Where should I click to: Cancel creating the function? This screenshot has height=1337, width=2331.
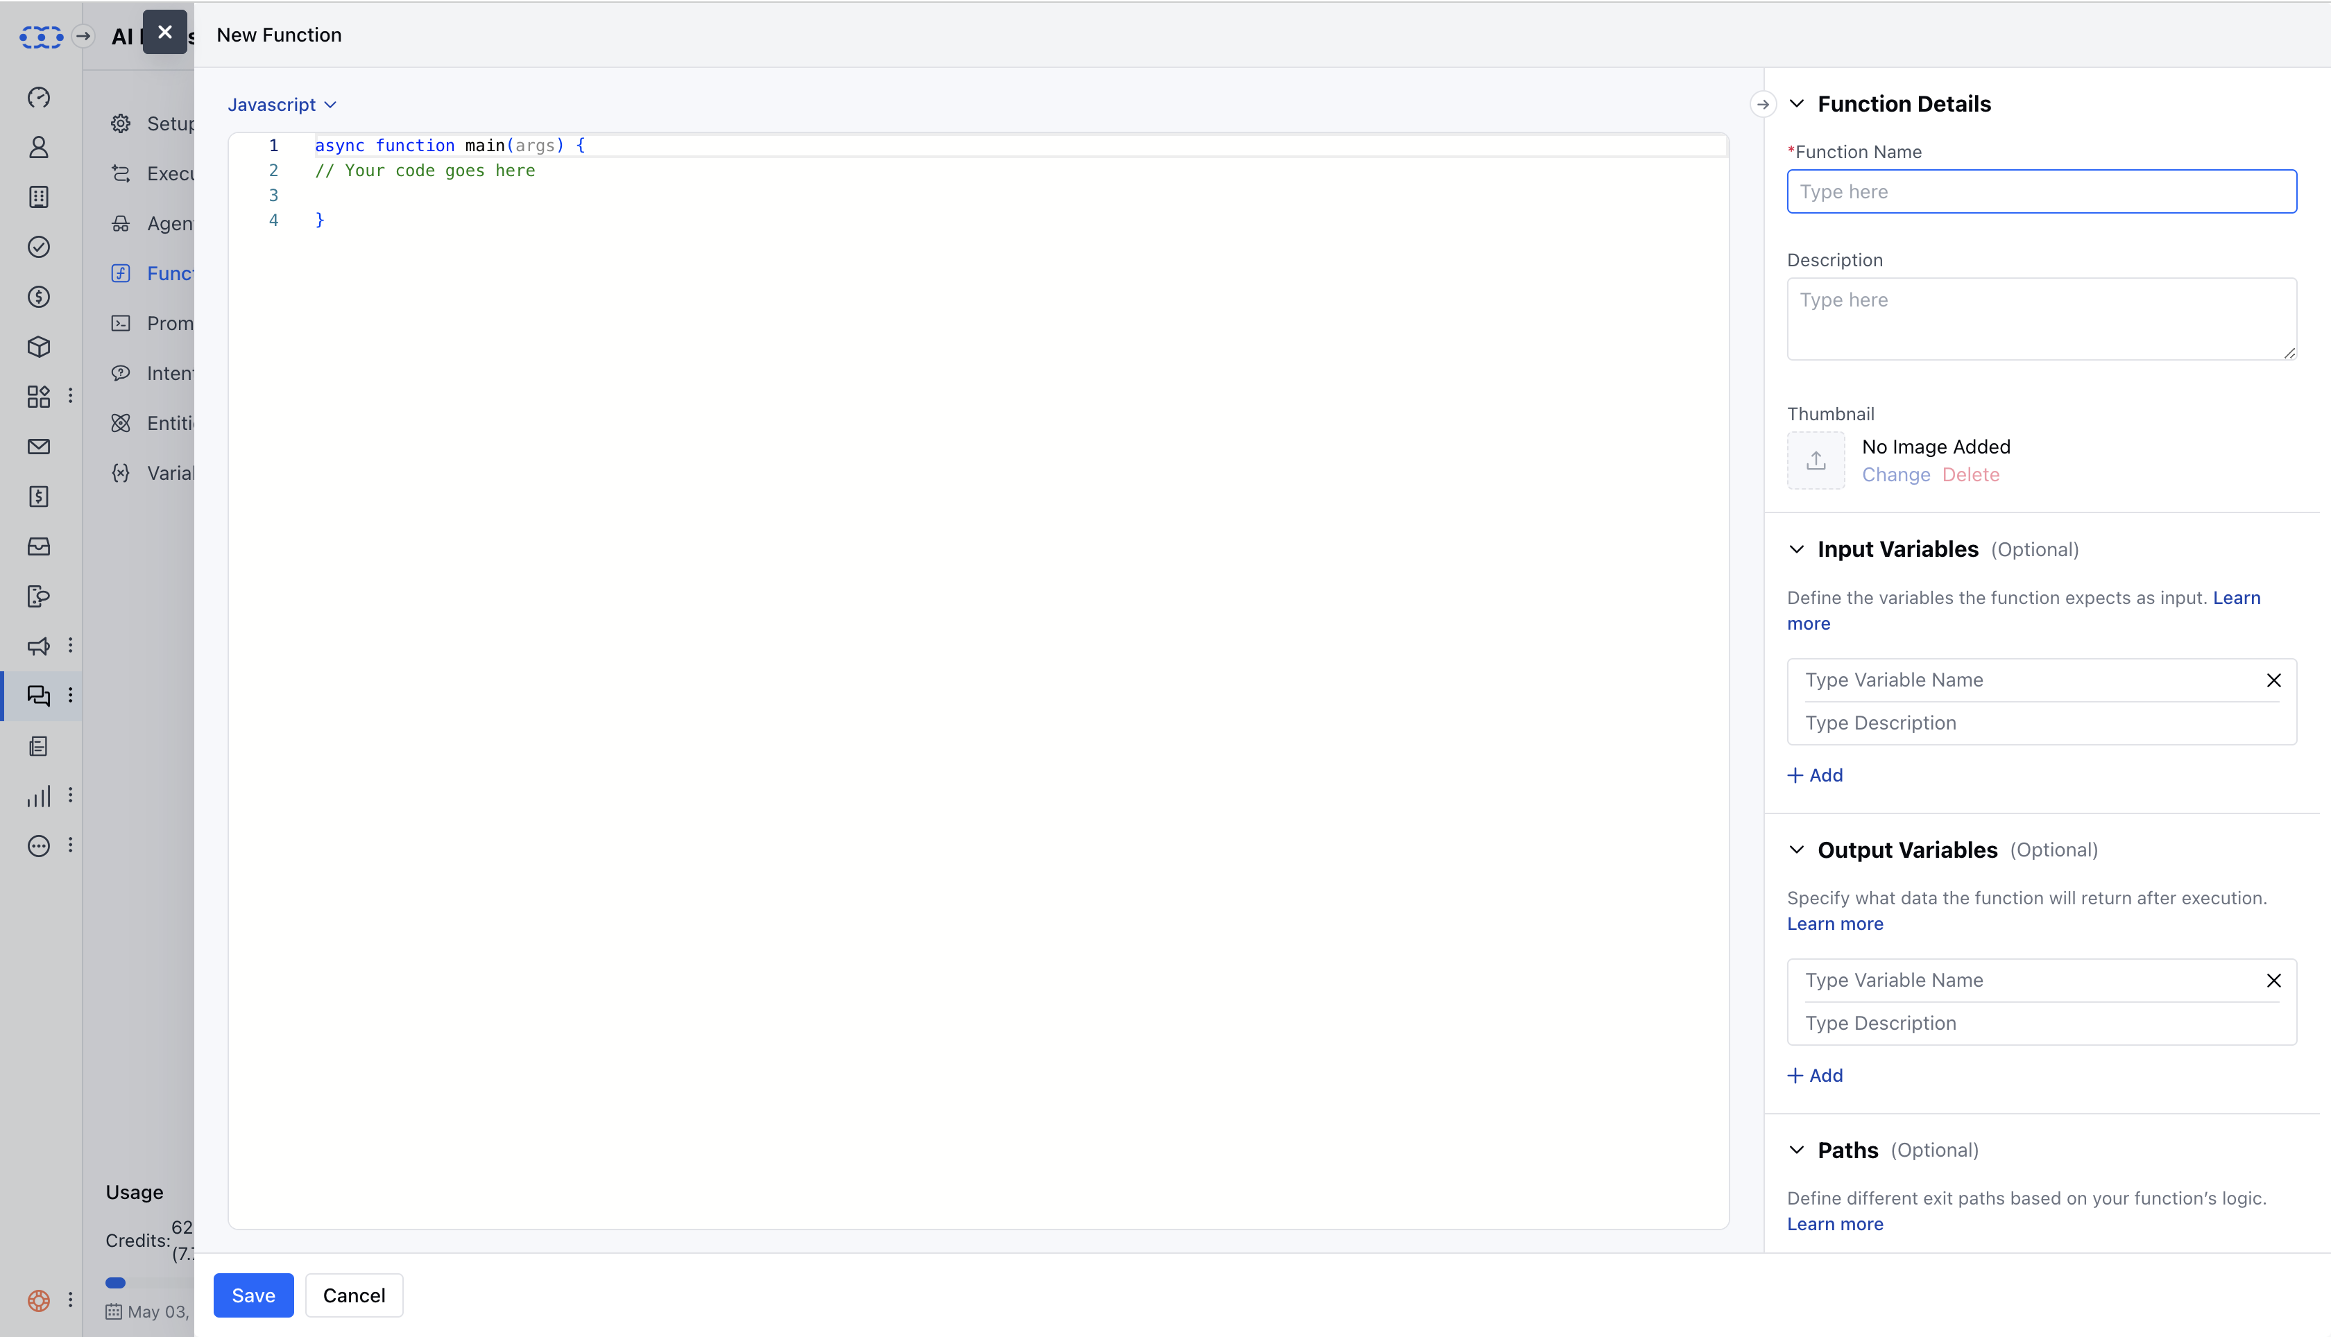click(354, 1295)
